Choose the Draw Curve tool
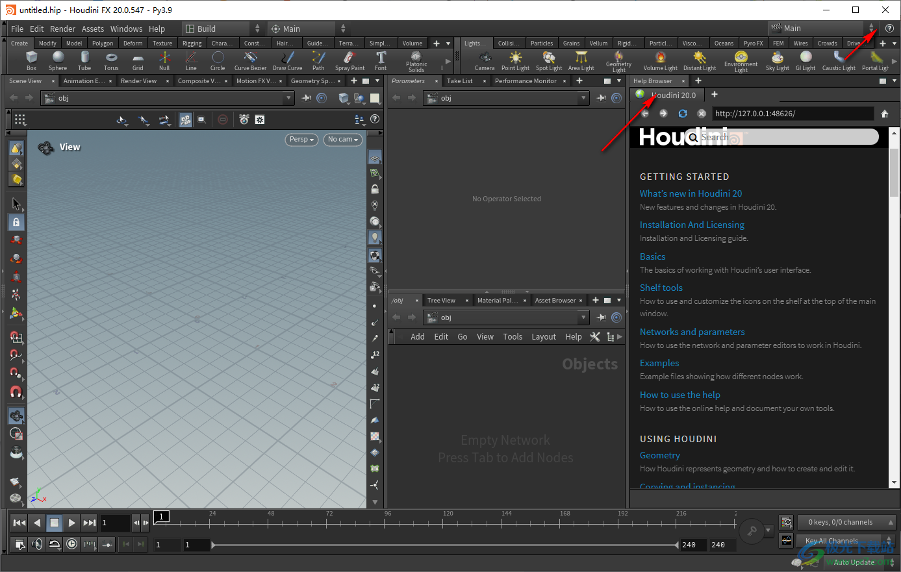 coord(287,61)
